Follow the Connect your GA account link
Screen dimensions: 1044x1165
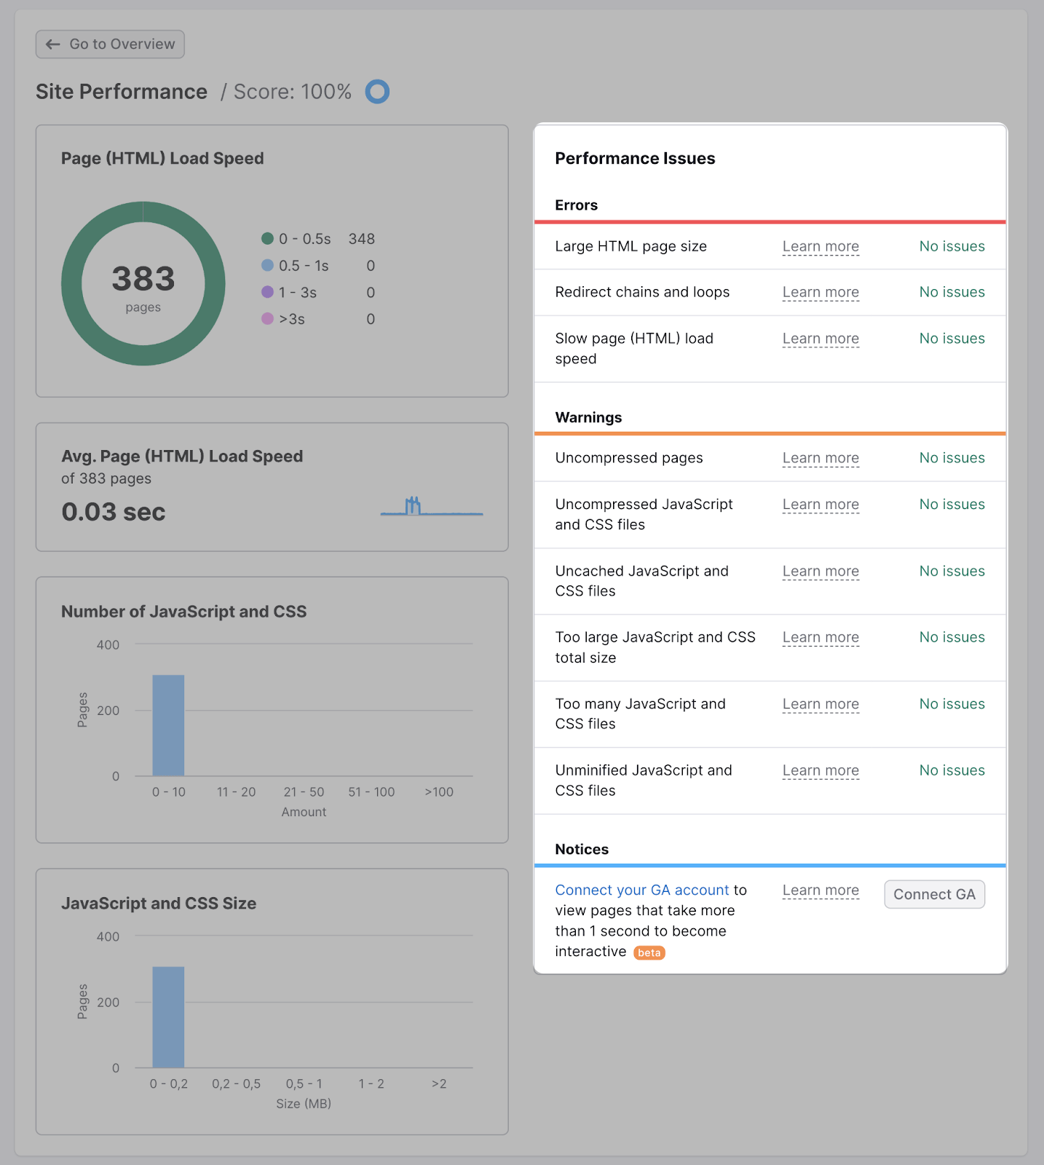pos(641,890)
